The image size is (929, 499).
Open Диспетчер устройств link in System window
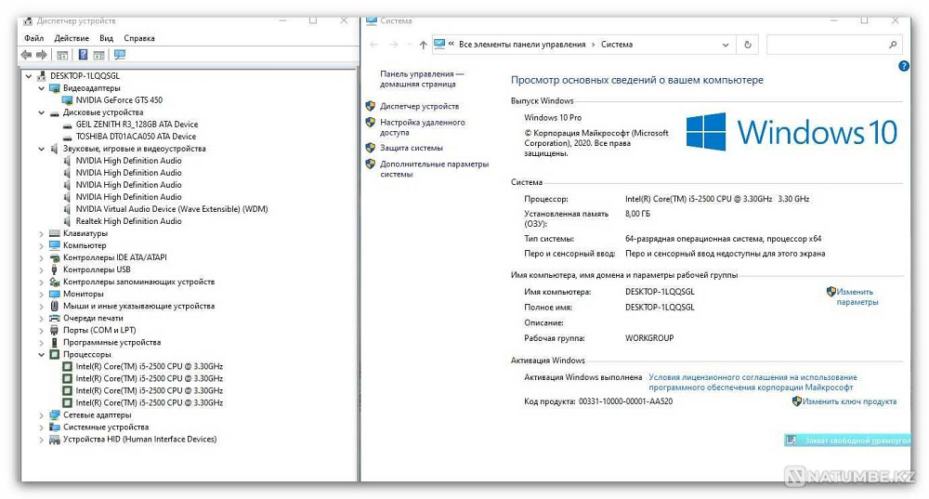[x=420, y=106]
